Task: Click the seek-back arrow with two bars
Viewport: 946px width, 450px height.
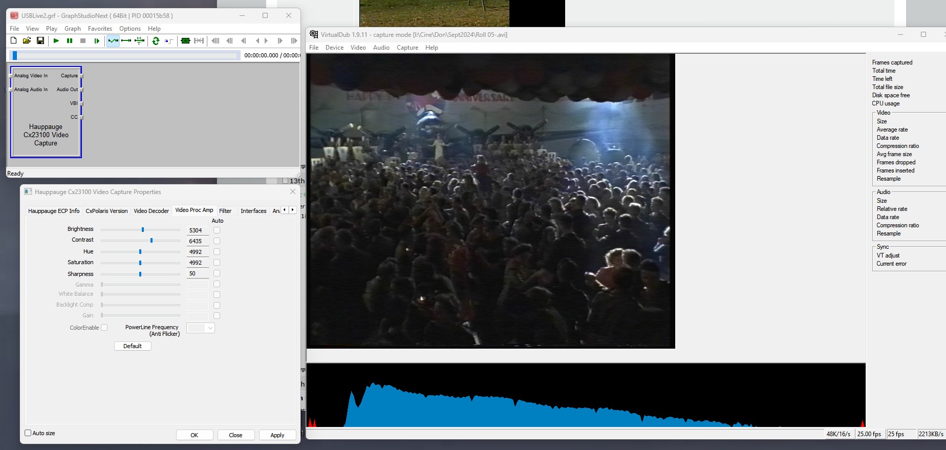Action: point(229,40)
